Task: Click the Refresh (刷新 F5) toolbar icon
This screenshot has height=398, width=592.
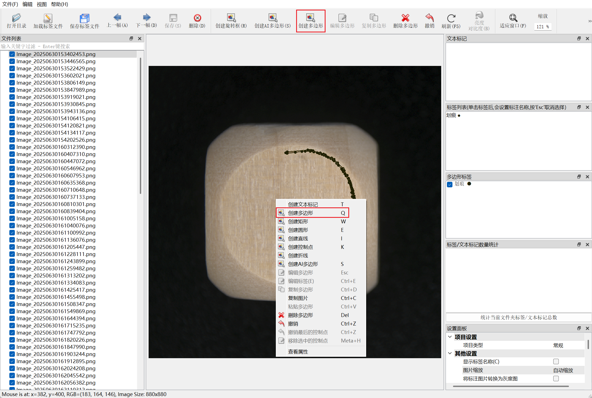Action: 451,18
